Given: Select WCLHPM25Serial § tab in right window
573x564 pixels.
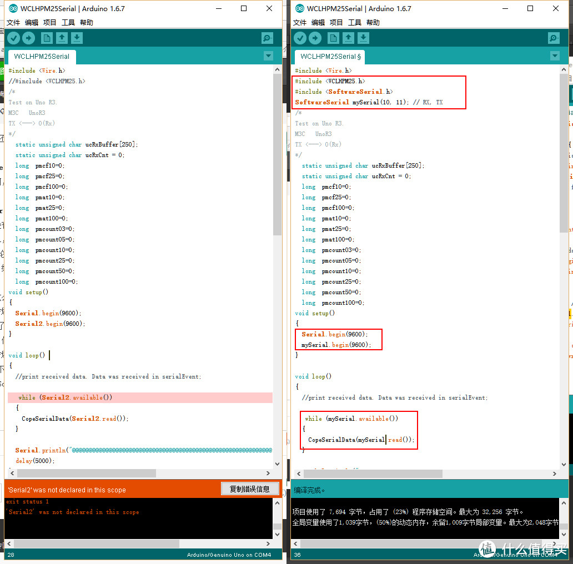Looking at the screenshot, I should [x=330, y=57].
